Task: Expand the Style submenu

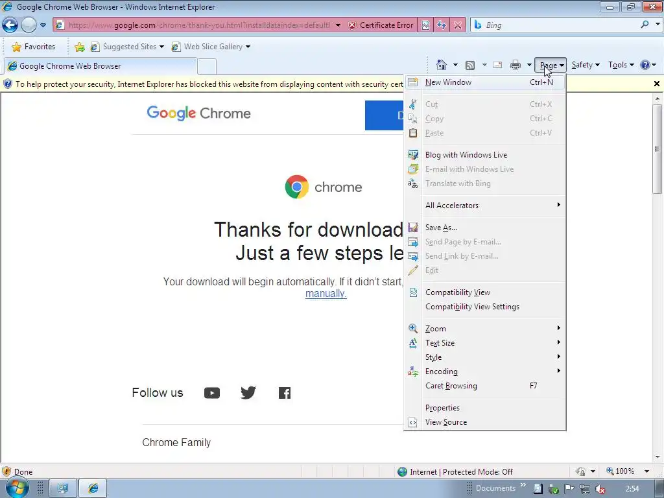Action: tap(485, 357)
